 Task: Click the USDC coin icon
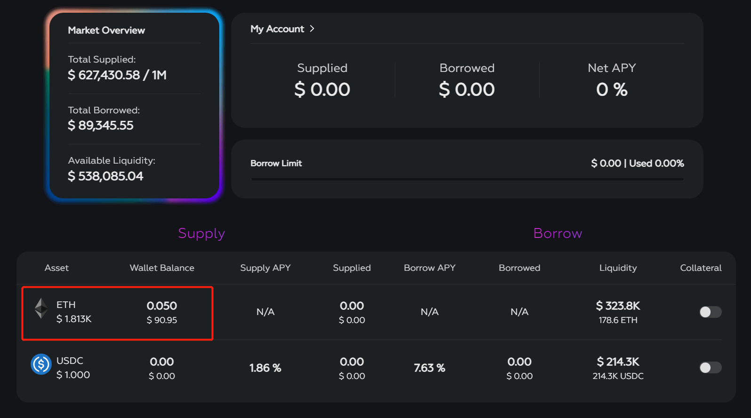point(41,364)
